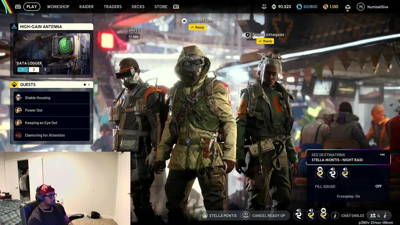Open the High-Gain Antenna Data Logger thumbnail
Screen dimensions: 400x225
(x=52, y=54)
